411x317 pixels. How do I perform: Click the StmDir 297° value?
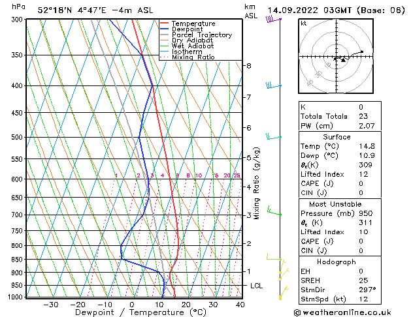tap(367, 290)
